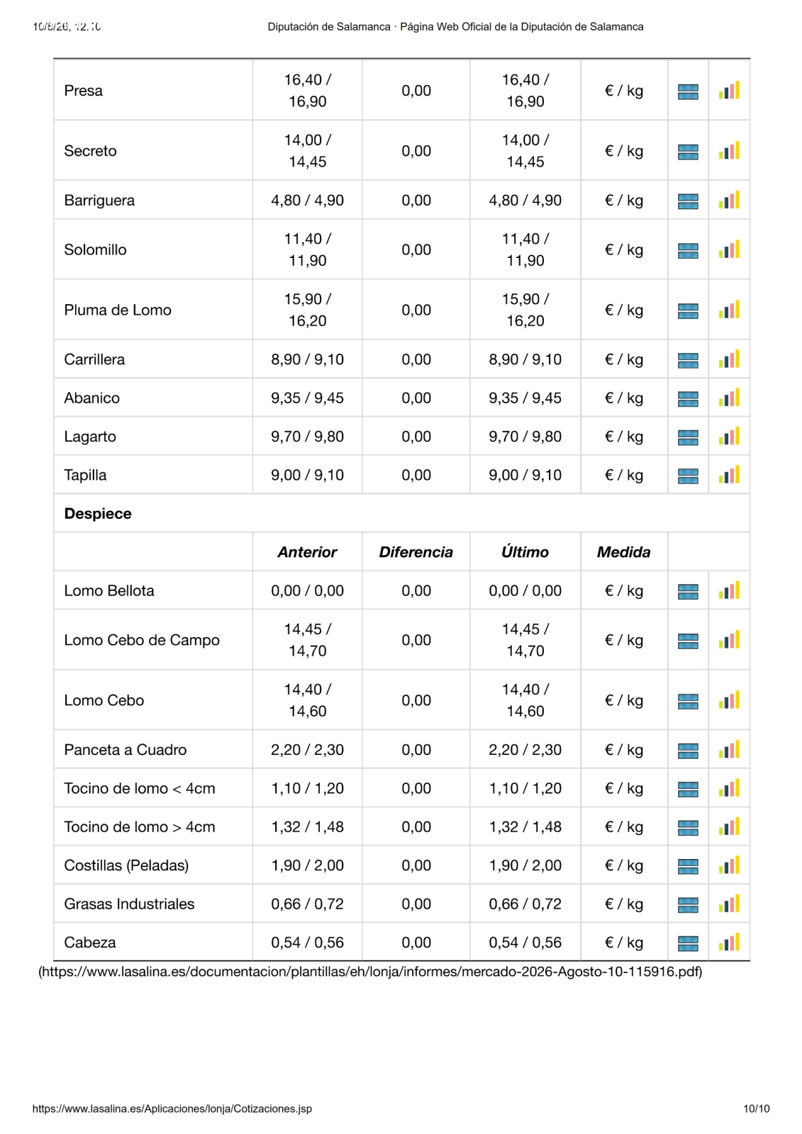Show Tapilla history table icon
This screenshot has width=802, height=1134.
tap(688, 476)
